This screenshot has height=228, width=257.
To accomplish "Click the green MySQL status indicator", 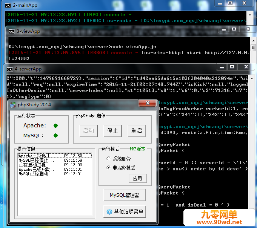I will [x=56, y=136].
